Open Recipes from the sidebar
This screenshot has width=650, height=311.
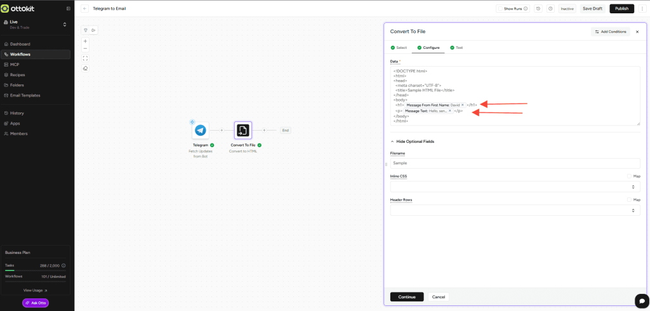18,75
